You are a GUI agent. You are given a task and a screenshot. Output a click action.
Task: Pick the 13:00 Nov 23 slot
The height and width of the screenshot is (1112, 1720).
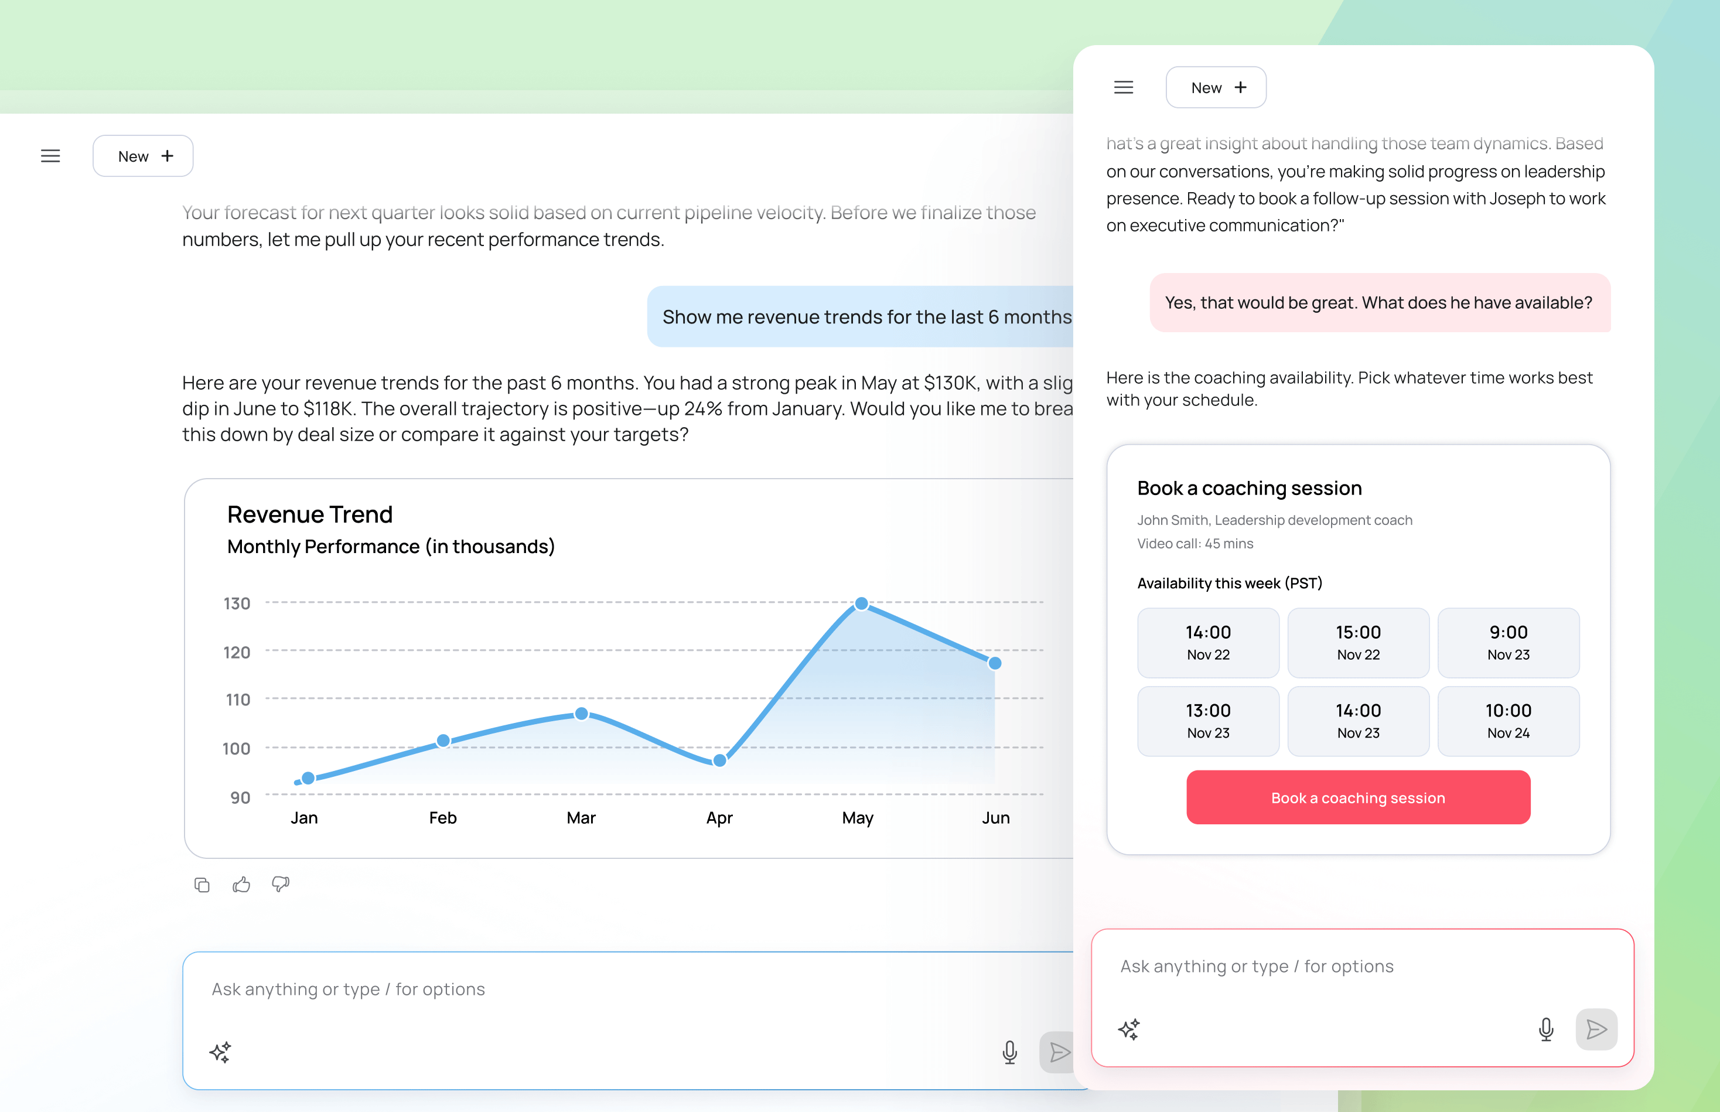click(1208, 721)
